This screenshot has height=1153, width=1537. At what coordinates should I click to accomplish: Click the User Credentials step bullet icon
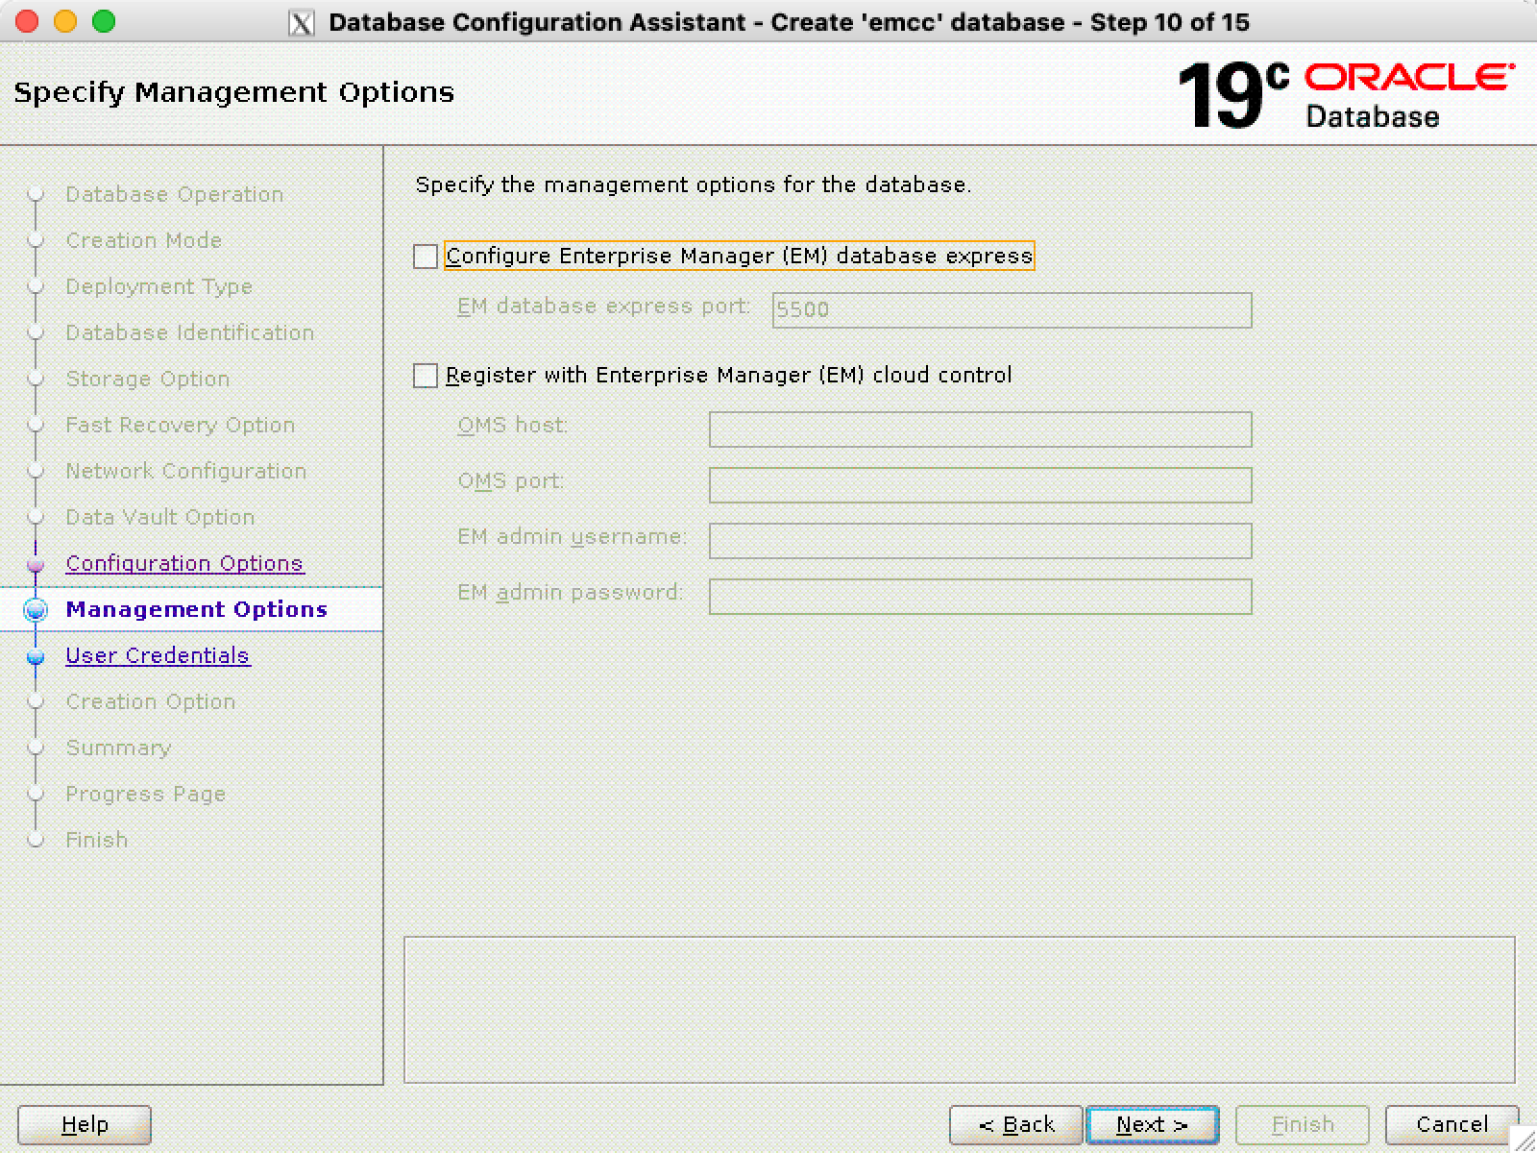36,657
